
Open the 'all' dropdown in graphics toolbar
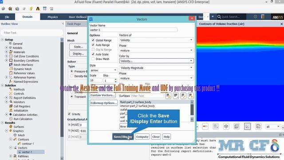(x=273, y=127)
